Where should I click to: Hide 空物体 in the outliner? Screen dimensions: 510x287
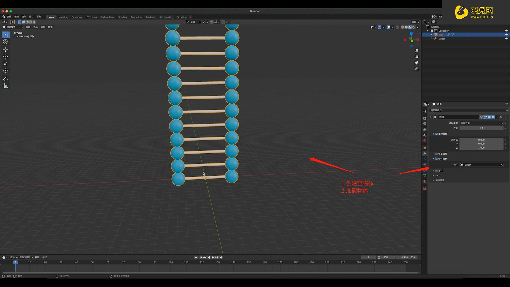click(507, 39)
